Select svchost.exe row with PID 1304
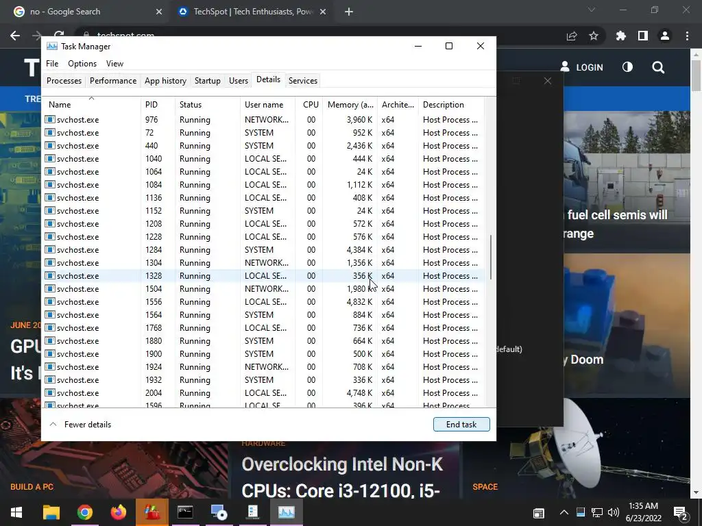 coord(263,262)
